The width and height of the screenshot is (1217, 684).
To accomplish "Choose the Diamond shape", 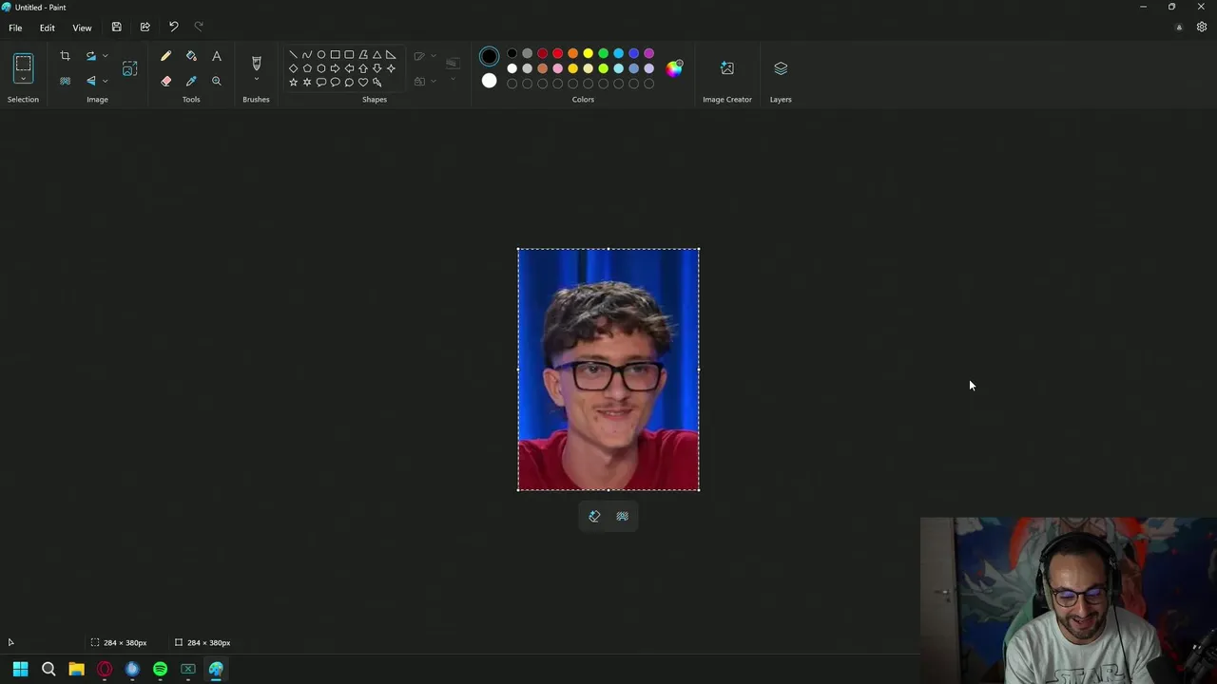I will 293,68.
